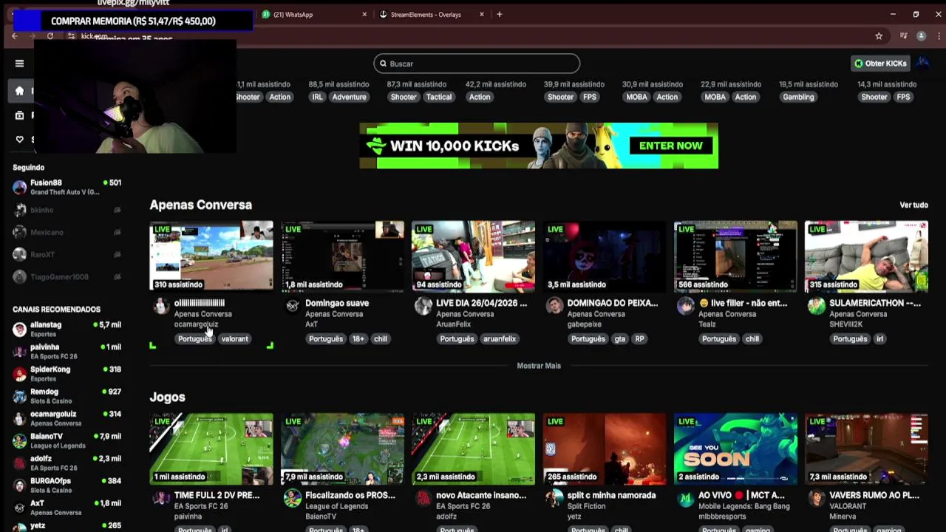Screen dimensions: 946x532
Task: Click the SHEVIII2K streamer avatar
Action: [x=816, y=306]
